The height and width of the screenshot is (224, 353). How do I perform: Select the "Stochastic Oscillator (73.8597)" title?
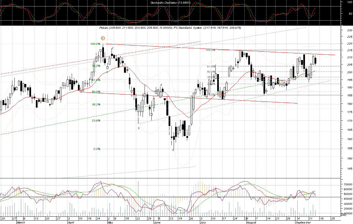(x=171, y=3)
